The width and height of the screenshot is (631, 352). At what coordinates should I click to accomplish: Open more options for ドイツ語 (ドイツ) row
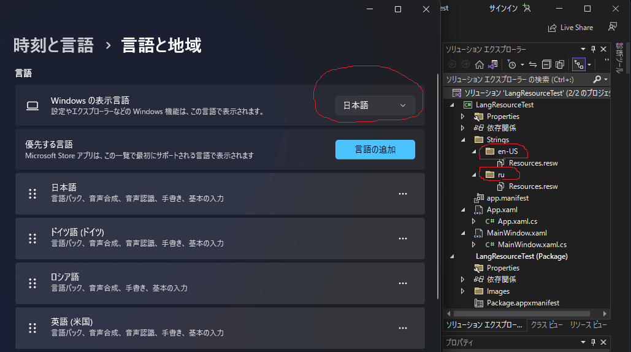tap(403, 239)
